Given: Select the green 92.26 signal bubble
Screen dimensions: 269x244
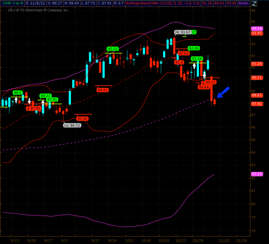Looking at the screenshot, I should coord(193,48).
